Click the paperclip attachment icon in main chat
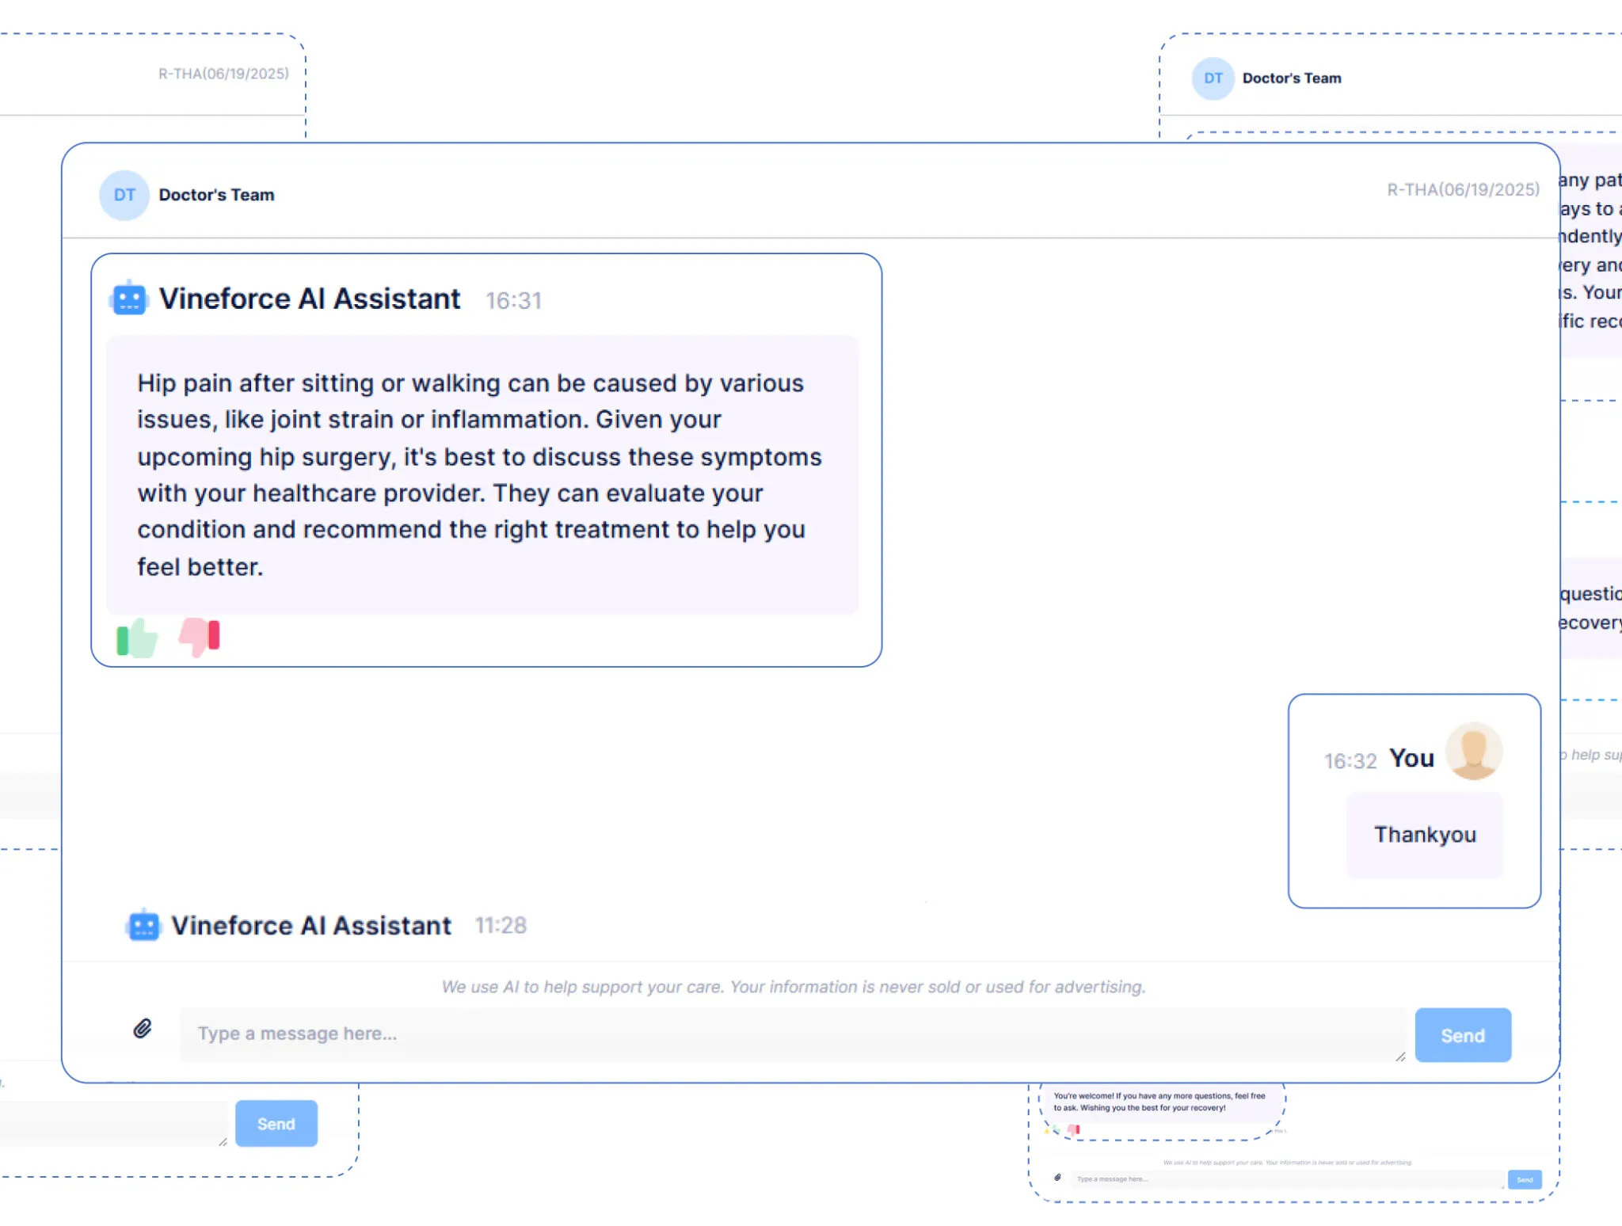The height and width of the screenshot is (1226, 1622). (x=143, y=1029)
